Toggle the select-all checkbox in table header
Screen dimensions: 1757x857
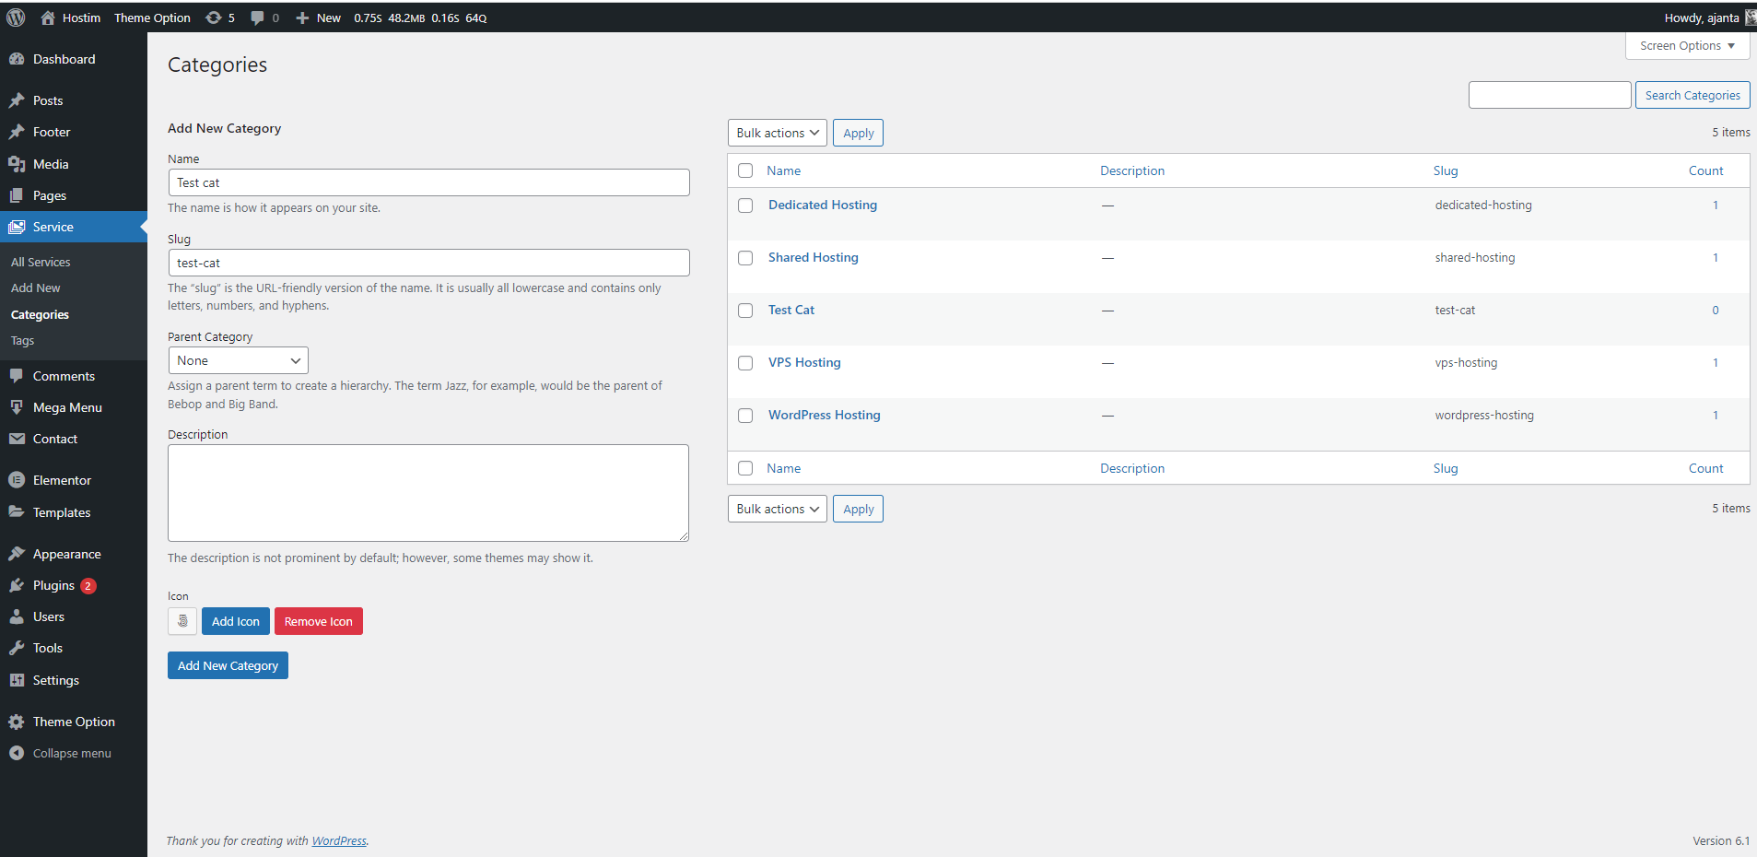coord(745,170)
